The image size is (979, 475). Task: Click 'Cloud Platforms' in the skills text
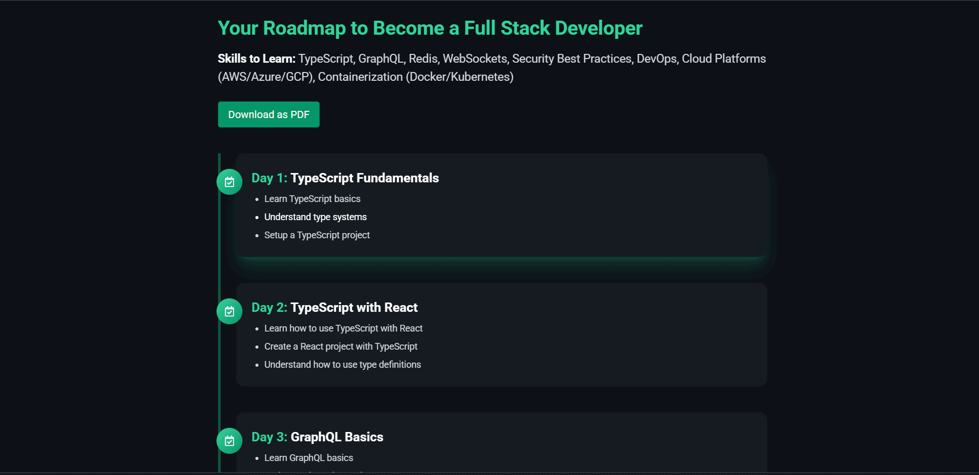tap(723, 59)
